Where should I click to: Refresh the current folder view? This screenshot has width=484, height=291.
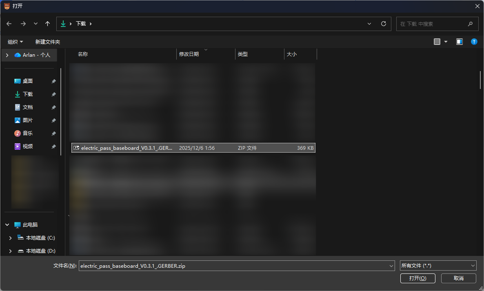(383, 24)
